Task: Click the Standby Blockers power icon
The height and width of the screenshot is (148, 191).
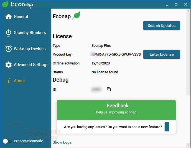Action: click(9, 33)
